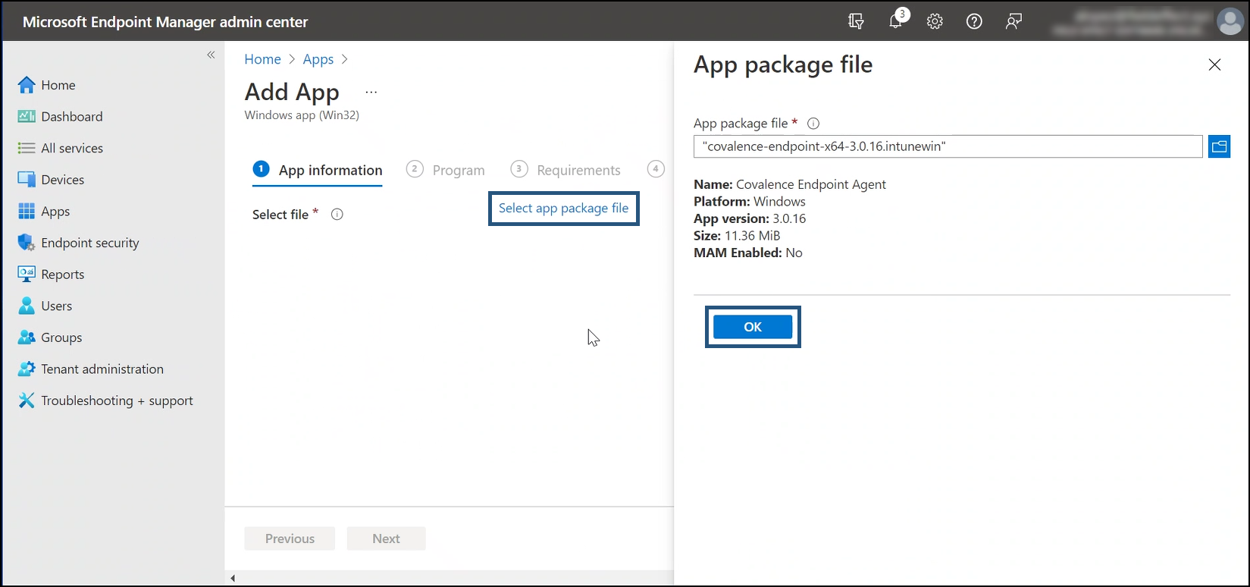Browse for file with folder icon button

coord(1219,146)
